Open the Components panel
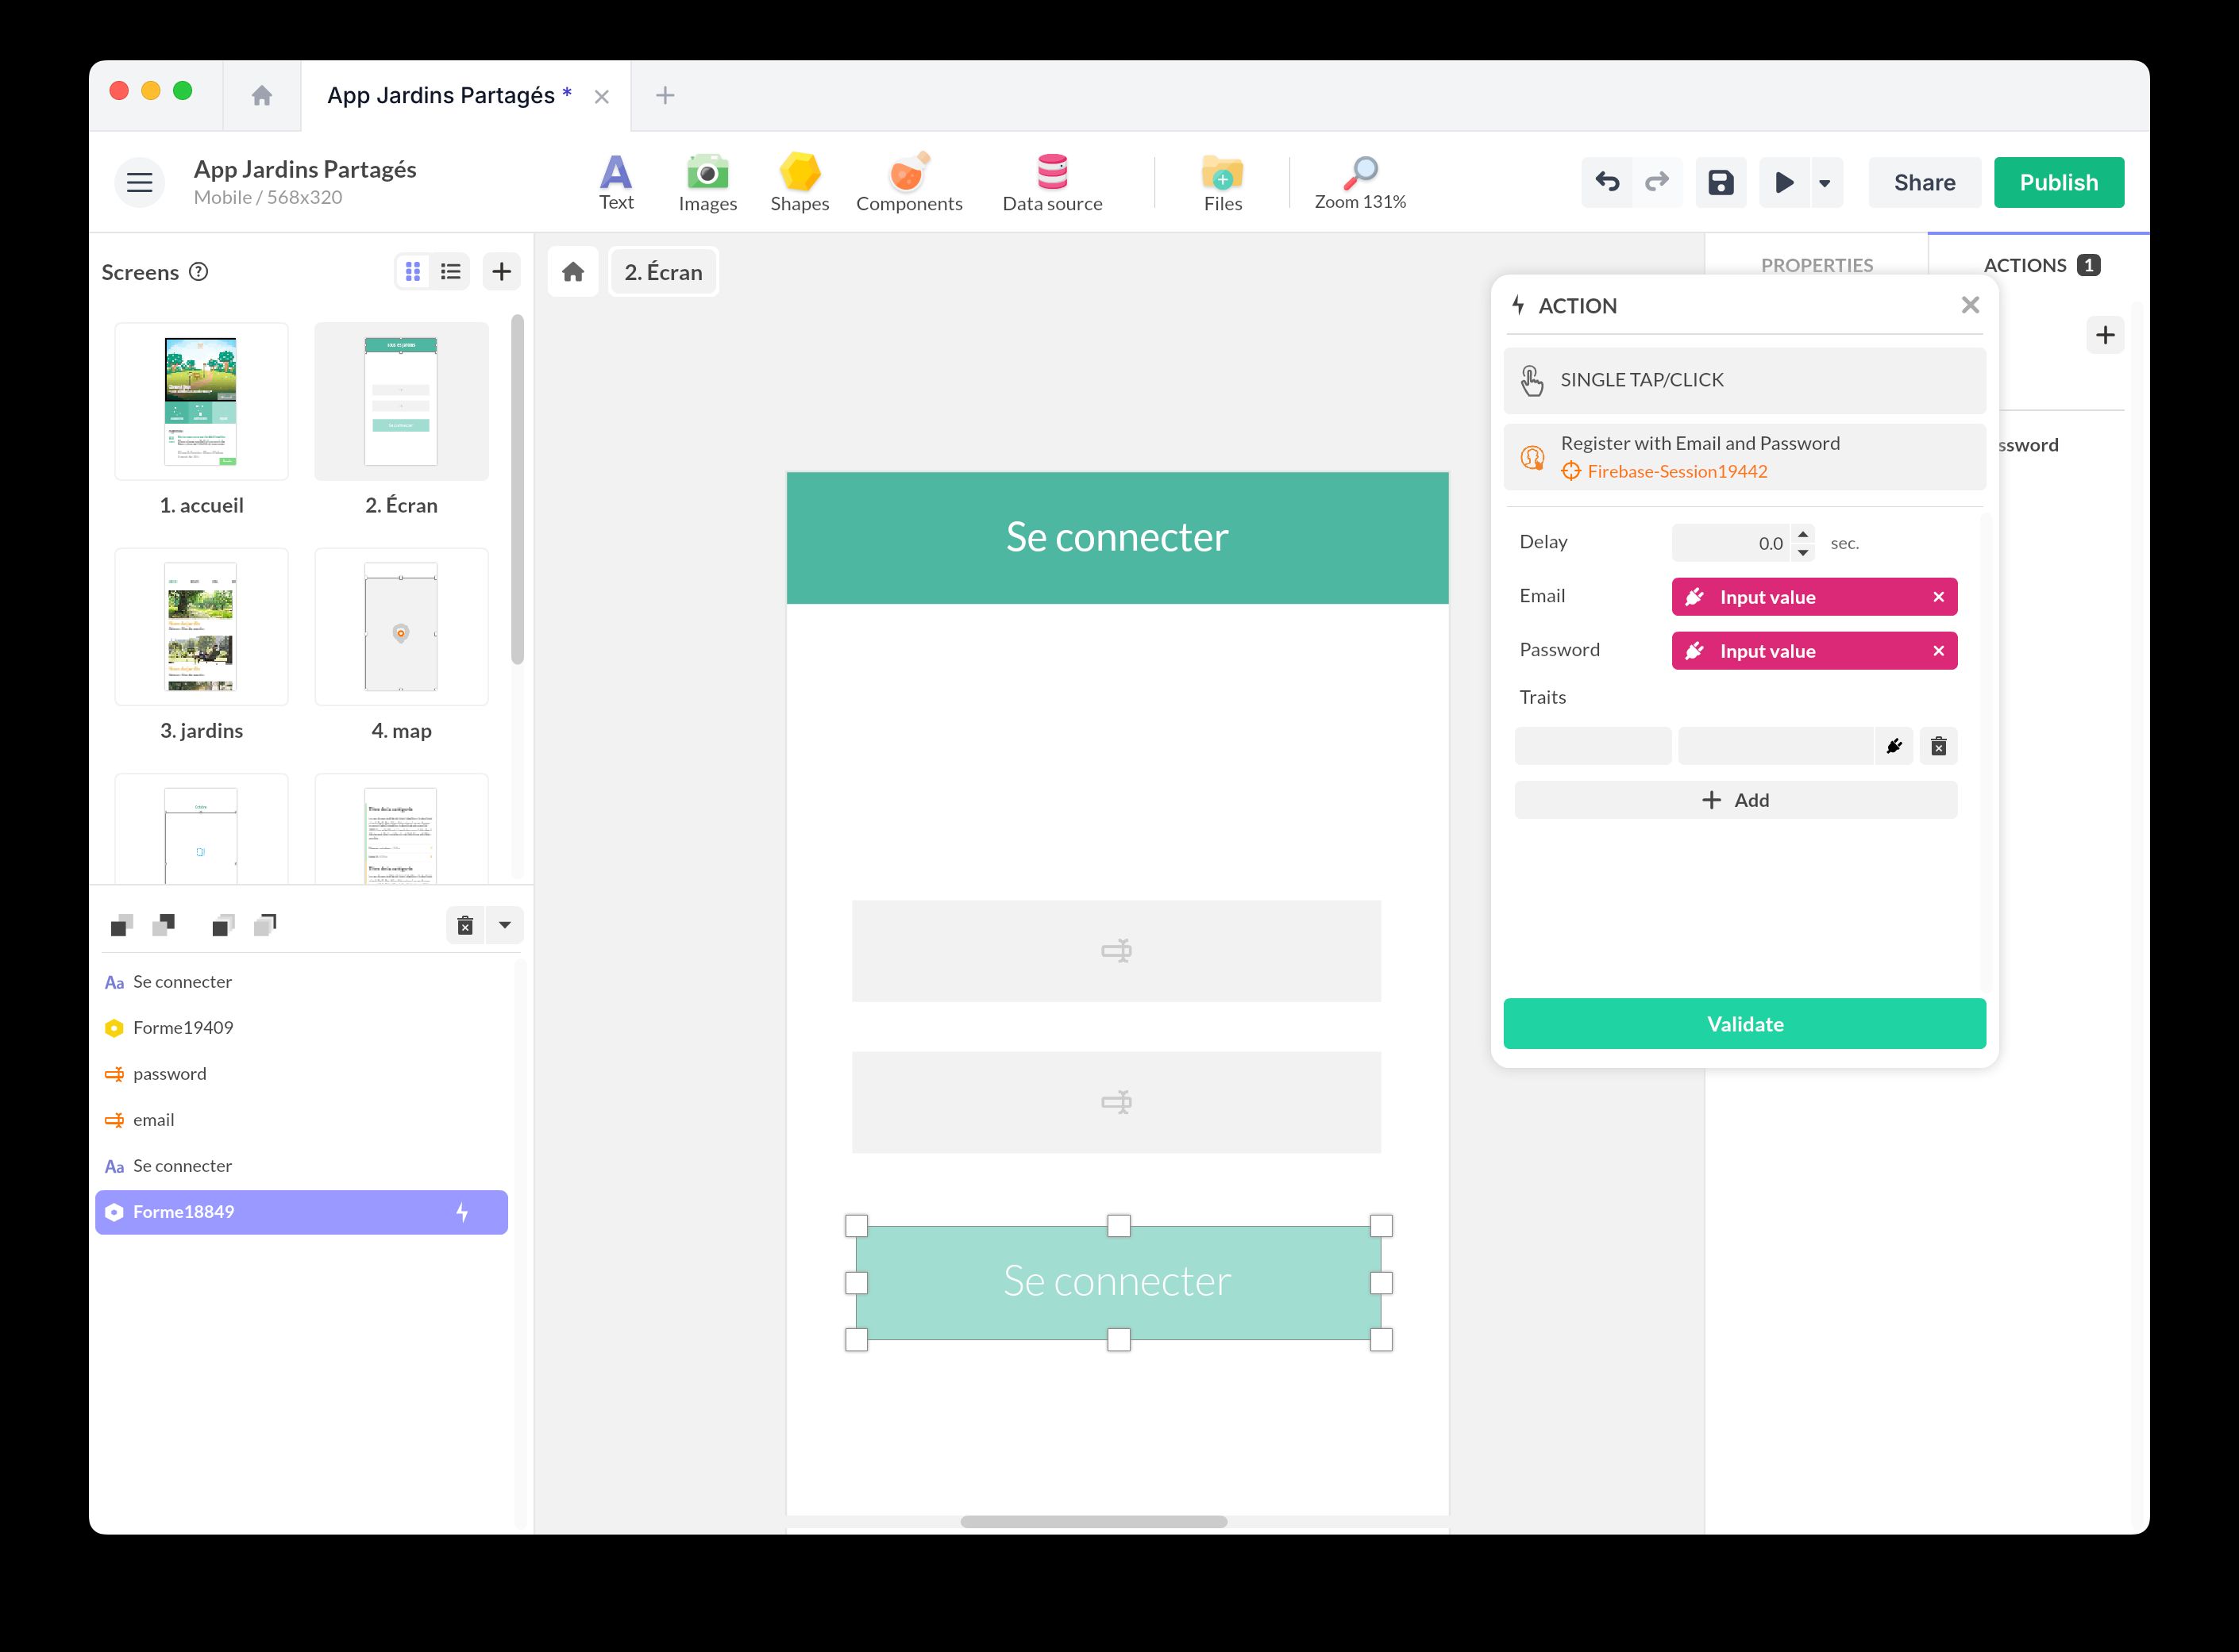Viewport: 2239px width, 1652px height. tap(908, 182)
